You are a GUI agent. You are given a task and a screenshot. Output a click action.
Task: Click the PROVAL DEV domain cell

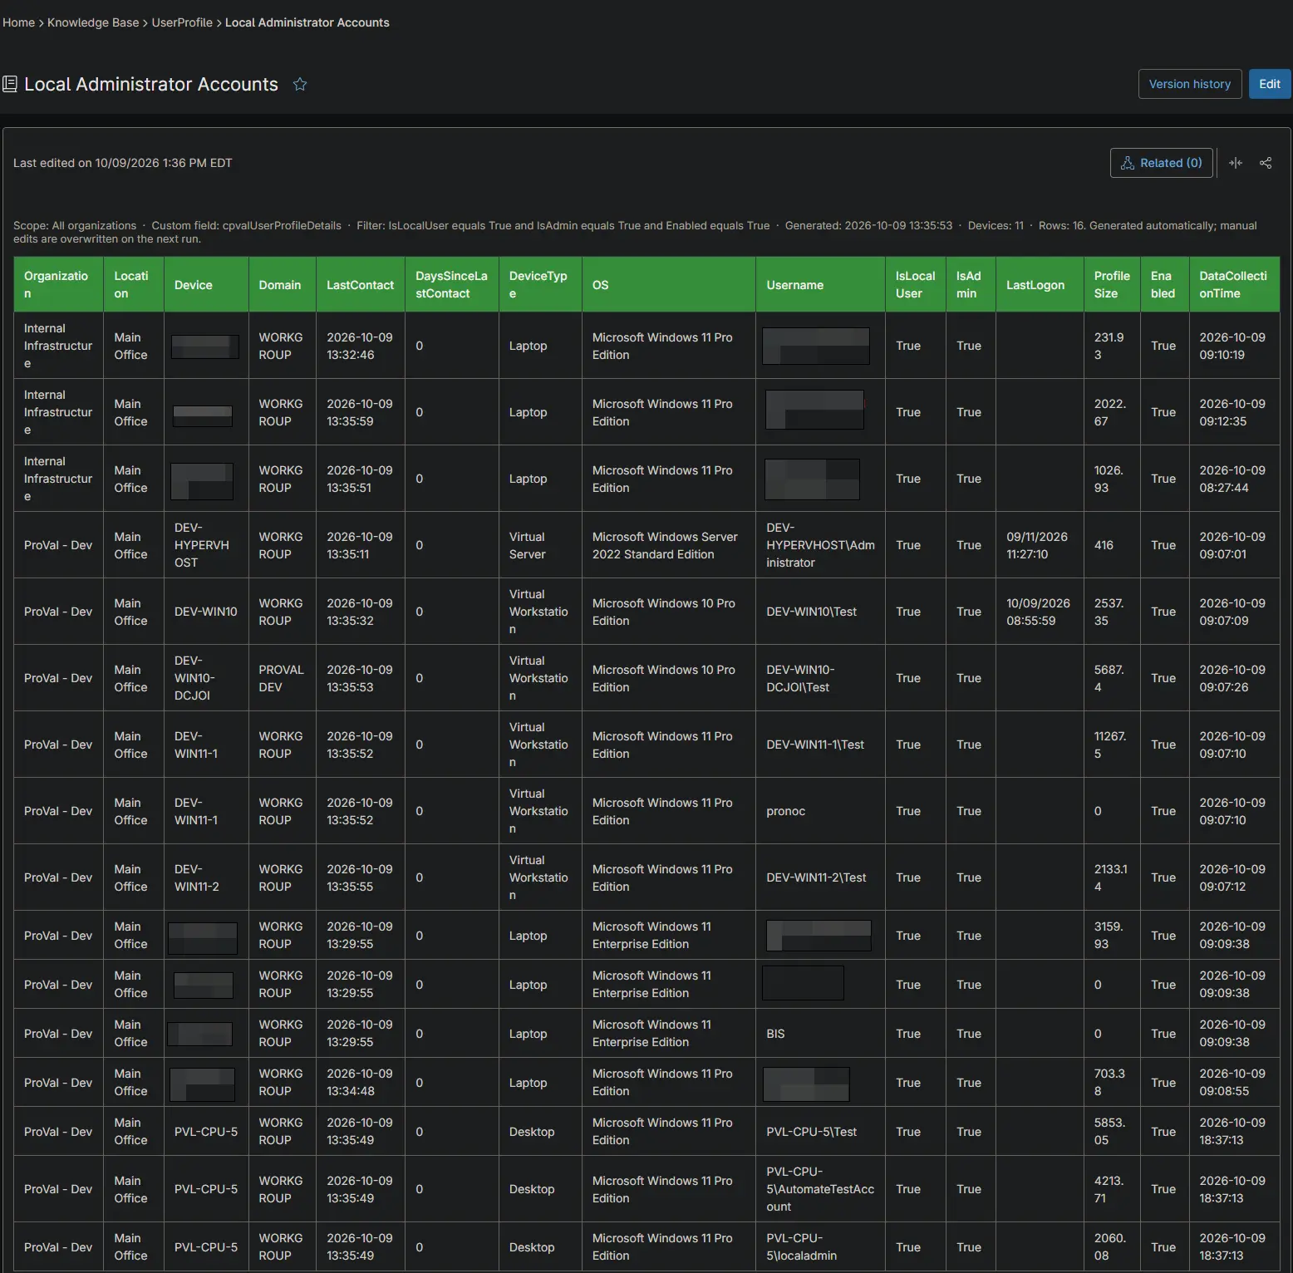coord(282,678)
